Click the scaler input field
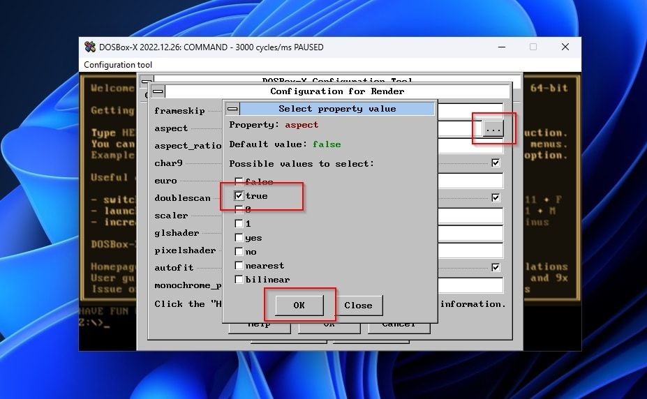The image size is (647, 399). (x=470, y=216)
